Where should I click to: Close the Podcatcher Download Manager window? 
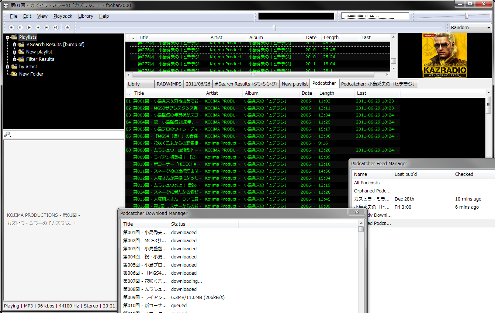coord(357,212)
